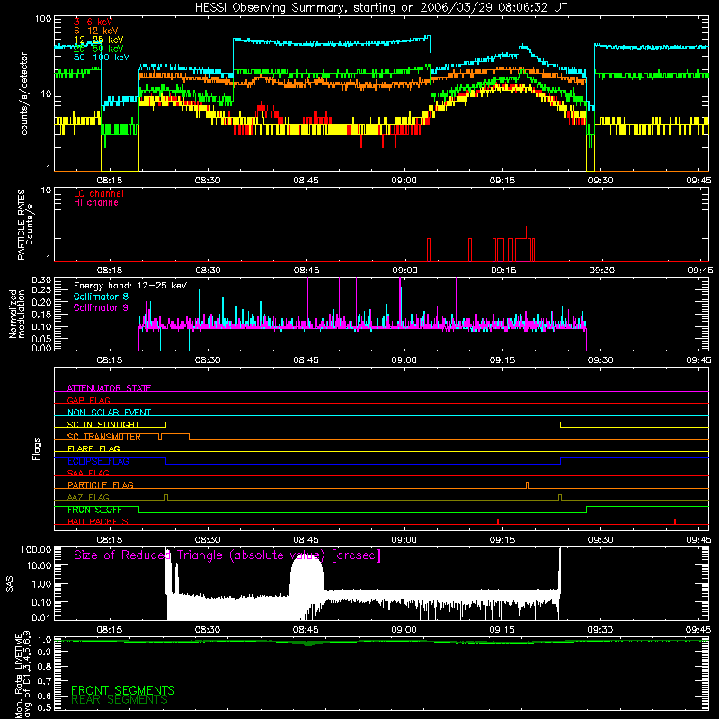This screenshot has height=719, width=719.
Task: Click the HESSI Observing Summary title
Action: click(380, 8)
